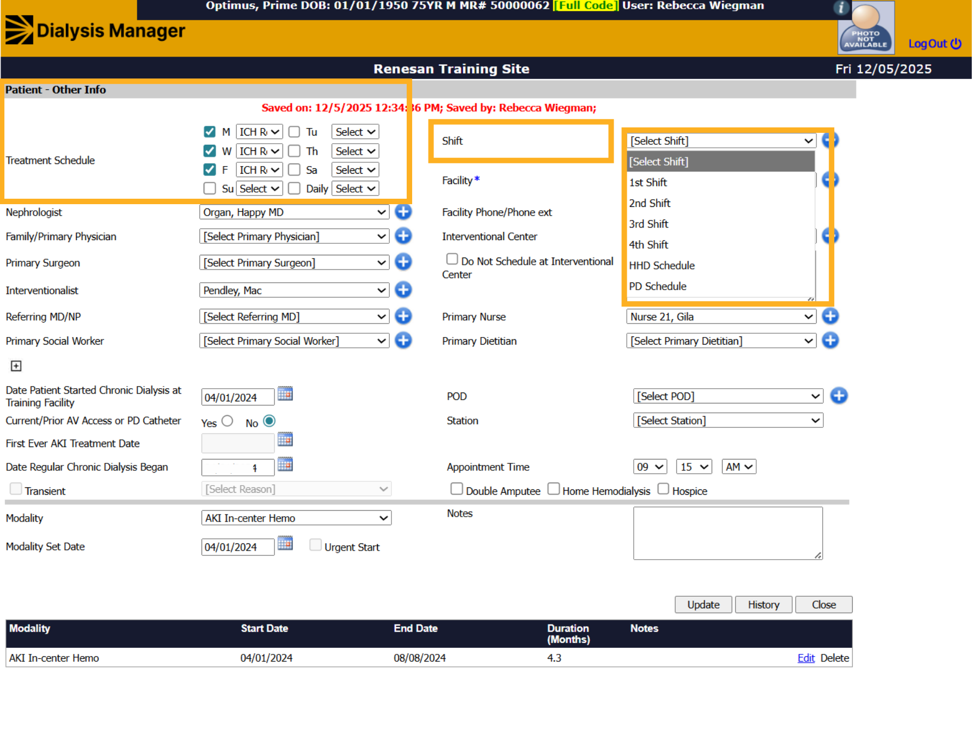Add a new Nephrologist with plus icon
Screen dimensions: 979x735
point(403,212)
